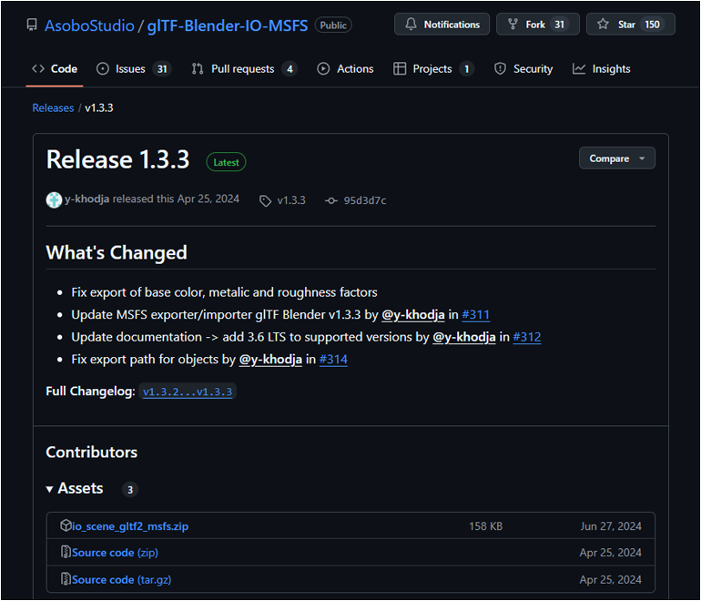Click the repository book icon

(32, 25)
